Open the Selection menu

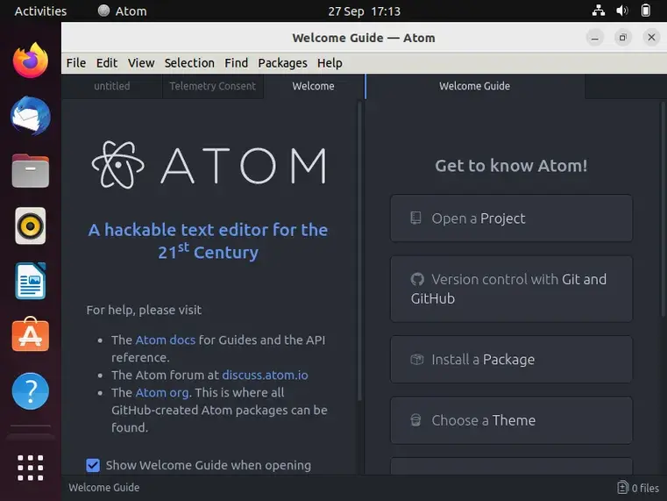pyautogui.click(x=189, y=63)
